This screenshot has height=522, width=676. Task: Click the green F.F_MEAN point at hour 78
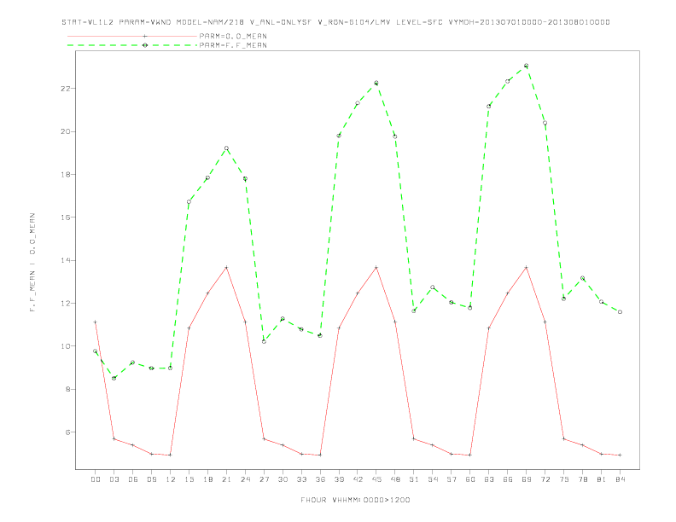(x=582, y=278)
